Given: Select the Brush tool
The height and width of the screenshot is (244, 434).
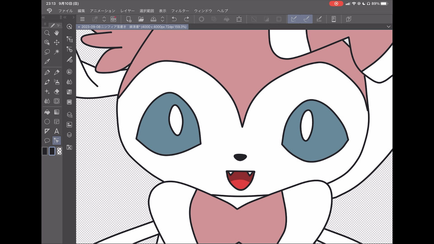Looking at the screenshot, I should click(x=47, y=82).
